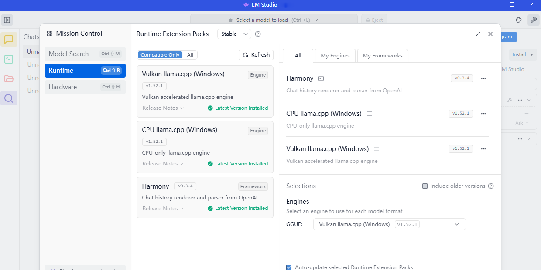Viewport: 541px width, 270px height.
Task: Expand Release Notes under Harmony pack
Action: [x=163, y=209]
